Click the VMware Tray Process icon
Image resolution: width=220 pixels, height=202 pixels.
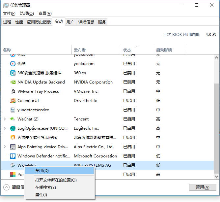pos(13,91)
